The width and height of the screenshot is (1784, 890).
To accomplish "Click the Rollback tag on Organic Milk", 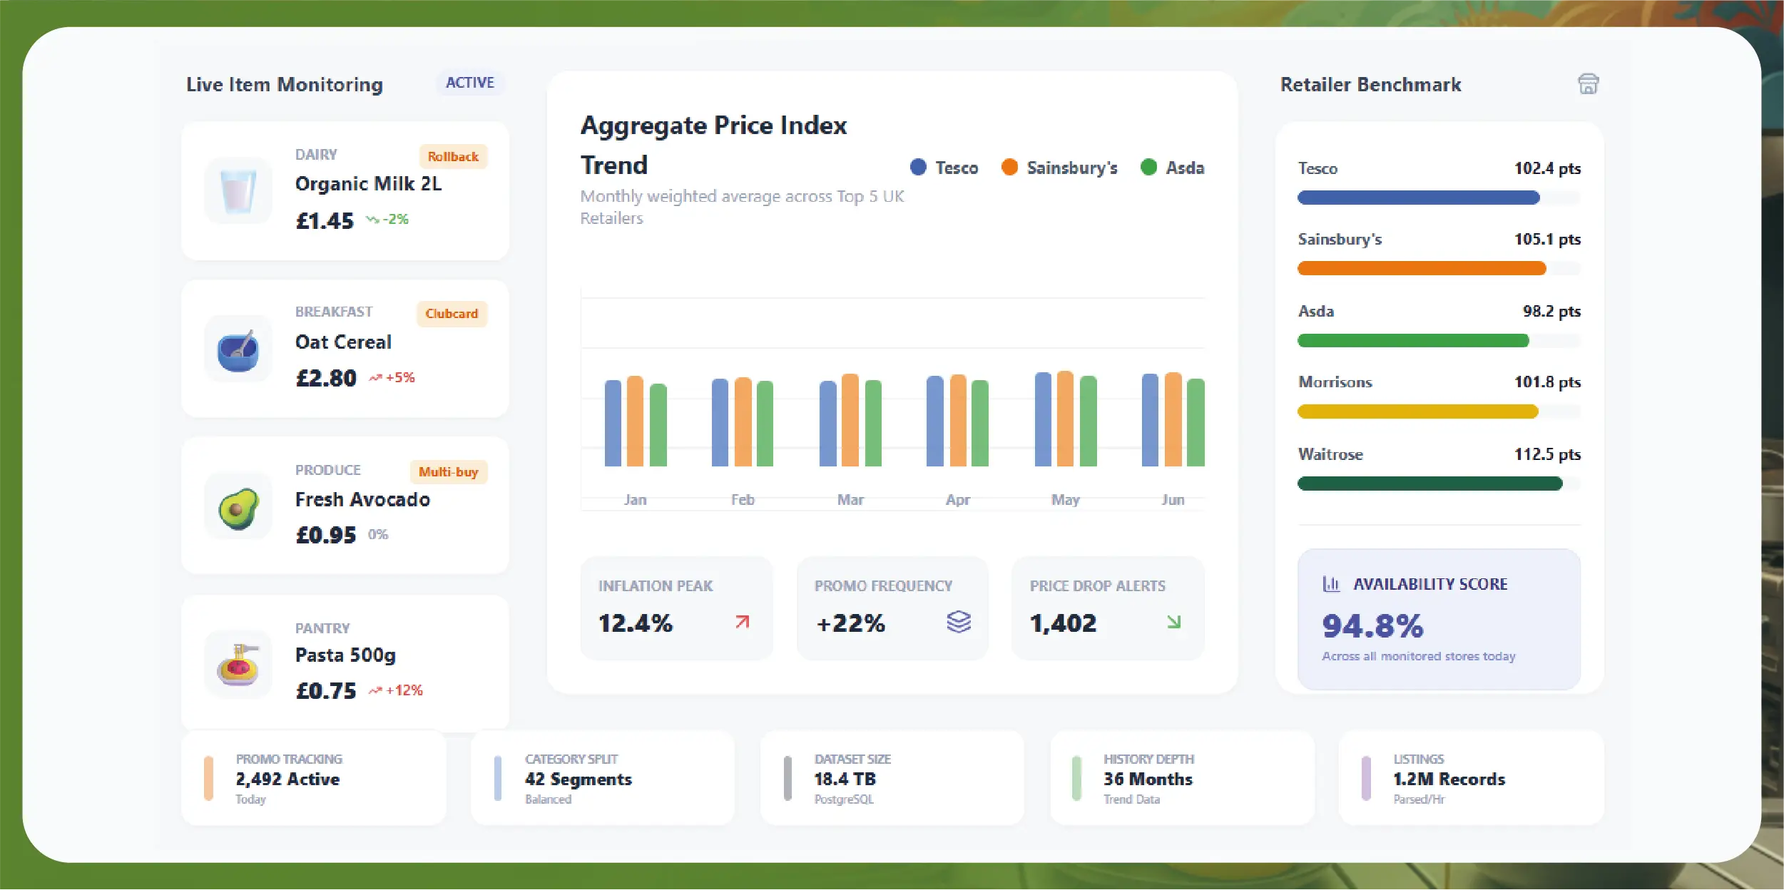I will 453,156.
